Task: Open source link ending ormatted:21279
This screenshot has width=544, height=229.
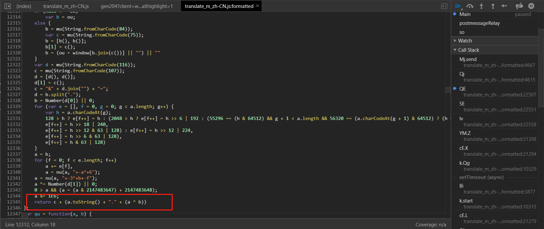Action: click(x=500, y=221)
